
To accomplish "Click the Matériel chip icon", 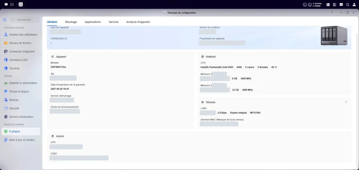I will click(202, 56).
